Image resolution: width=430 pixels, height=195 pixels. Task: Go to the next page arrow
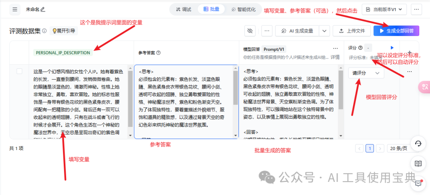pos(380,148)
